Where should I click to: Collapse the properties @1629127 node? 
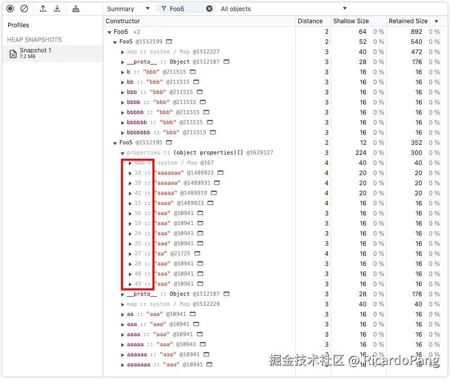pos(122,153)
